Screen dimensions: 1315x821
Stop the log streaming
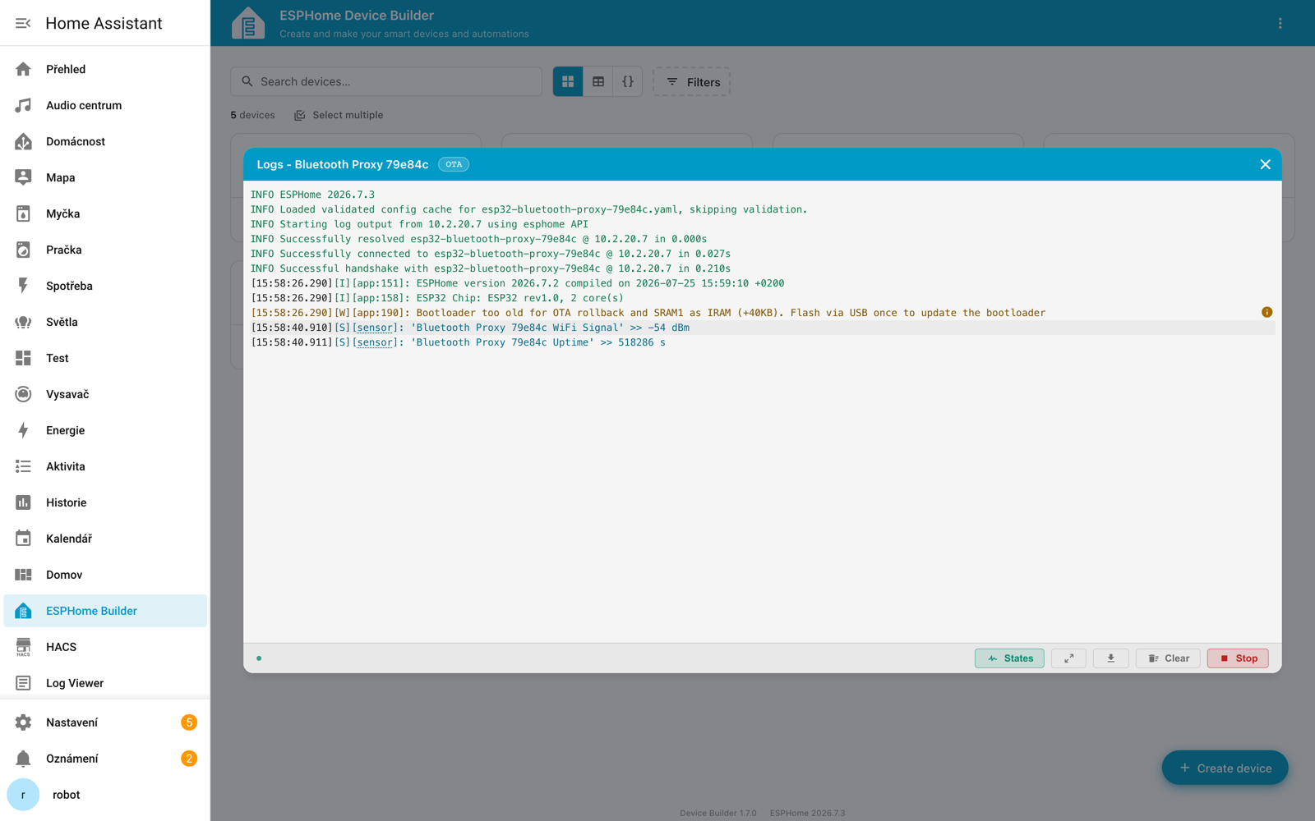pyautogui.click(x=1238, y=658)
